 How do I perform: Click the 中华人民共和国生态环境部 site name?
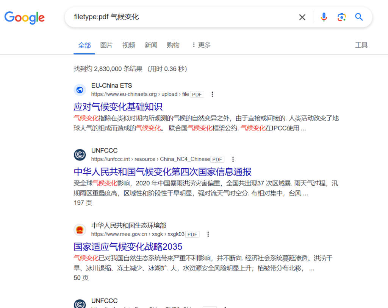pyautogui.click(x=129, y=226)
